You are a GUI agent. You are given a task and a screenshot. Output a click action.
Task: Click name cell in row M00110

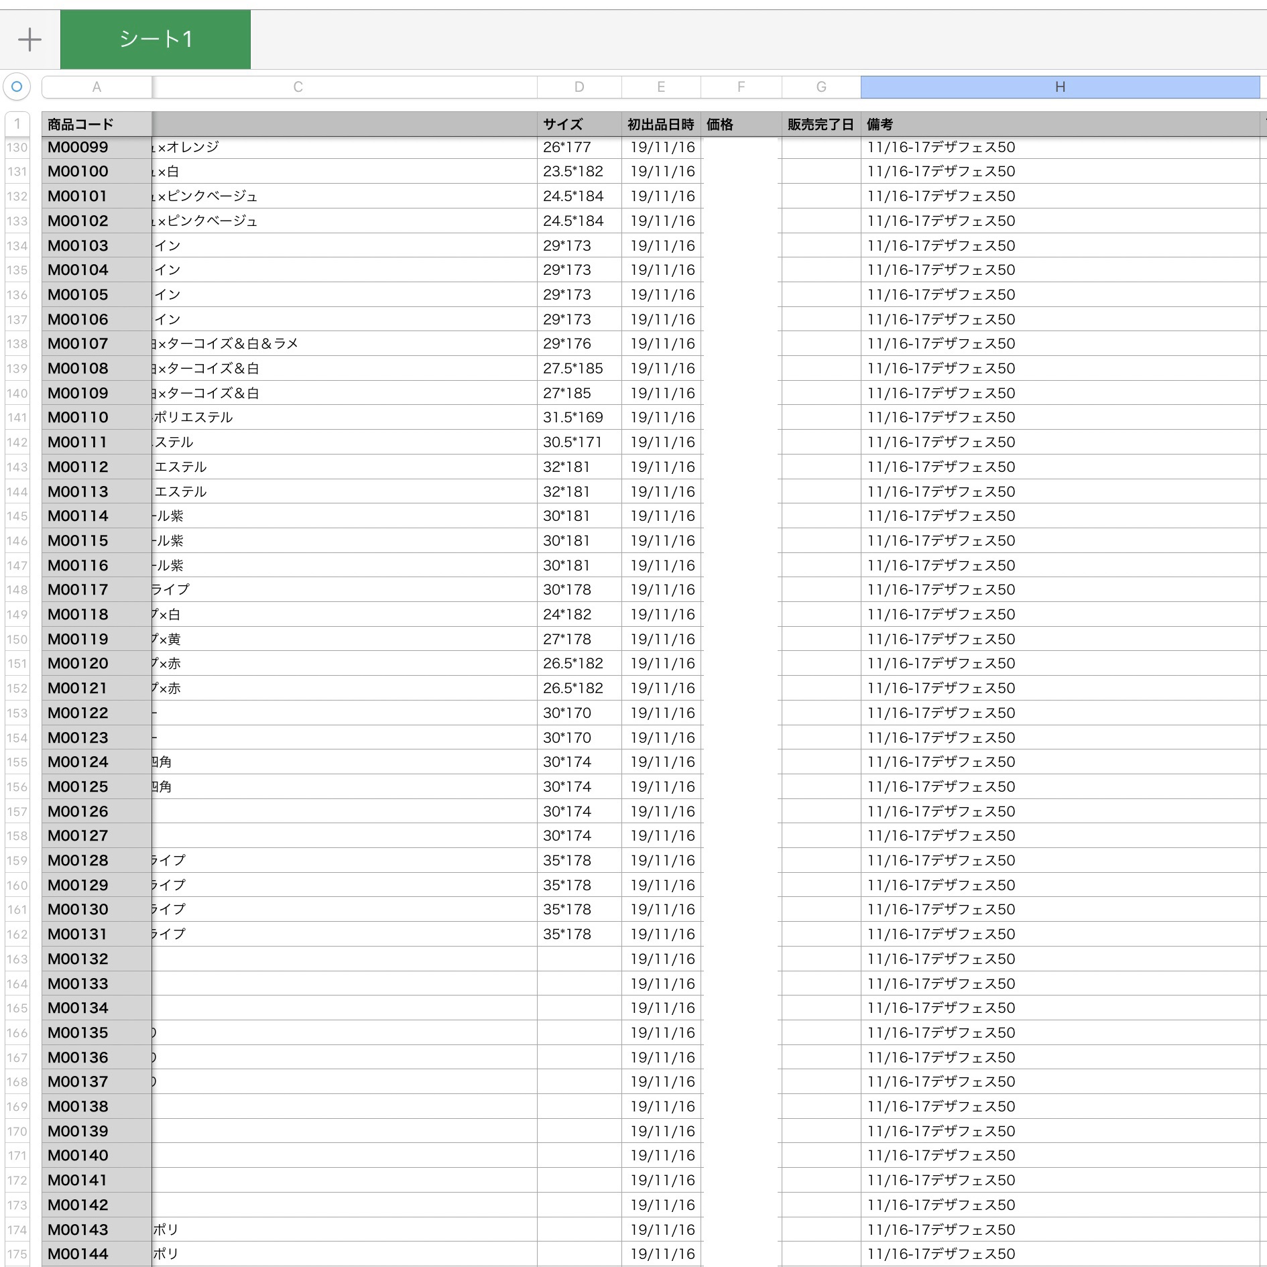tap(345, 418)
